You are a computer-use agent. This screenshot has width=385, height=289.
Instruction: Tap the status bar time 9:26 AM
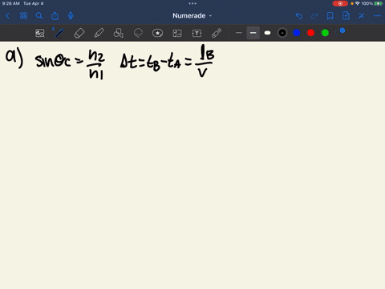pyautogui.click(x=11, y=3)
